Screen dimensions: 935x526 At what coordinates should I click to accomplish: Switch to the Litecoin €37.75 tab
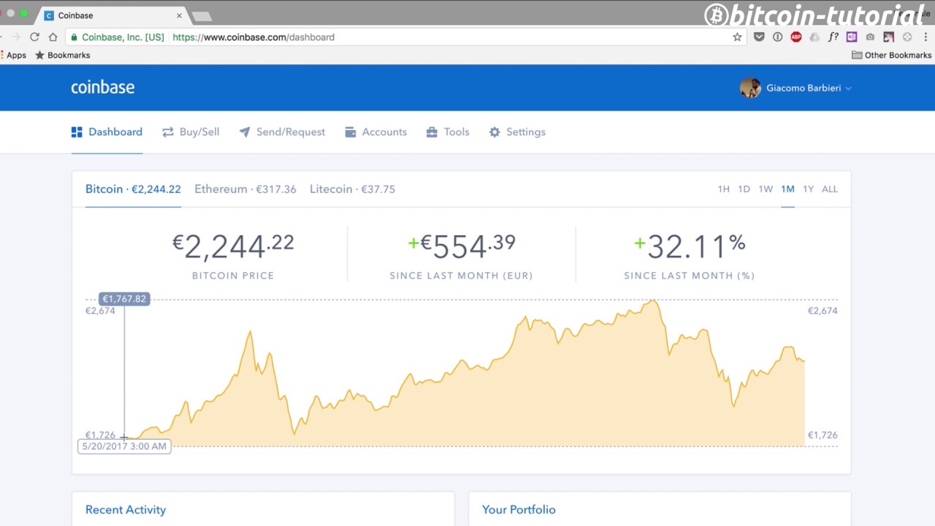tap(352, 188)
